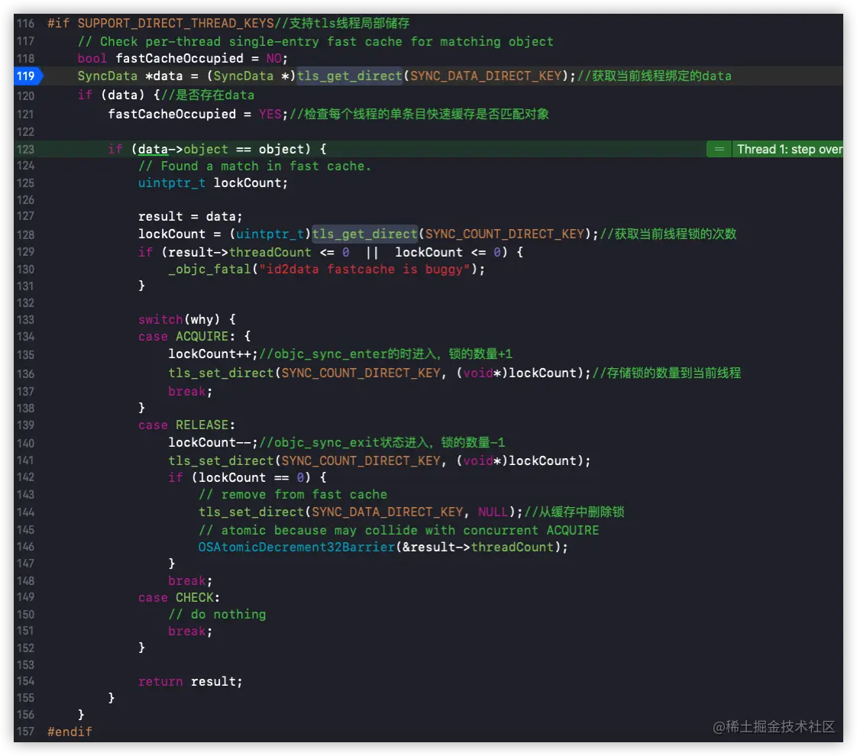Click case CHECK label
Screen dimensions: 857x756
click(x=179, y=598)
